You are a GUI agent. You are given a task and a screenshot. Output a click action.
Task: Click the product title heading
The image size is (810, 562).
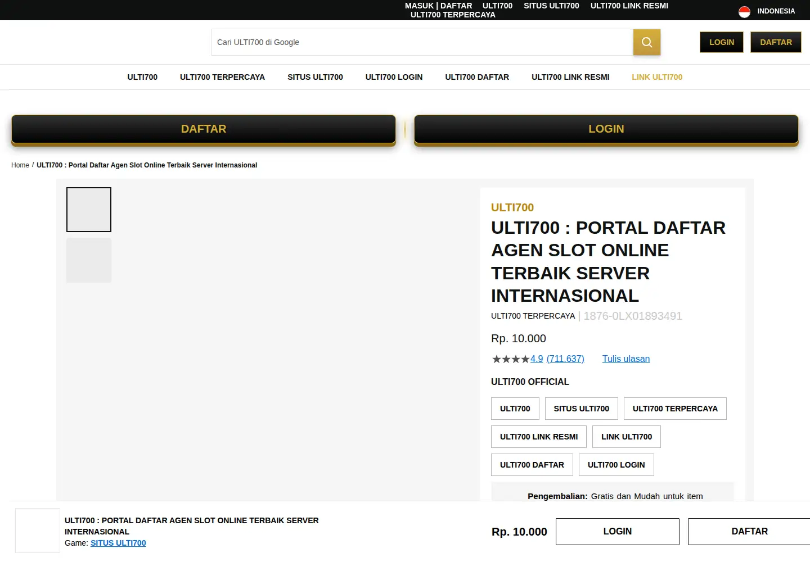[x=609, y=261]
